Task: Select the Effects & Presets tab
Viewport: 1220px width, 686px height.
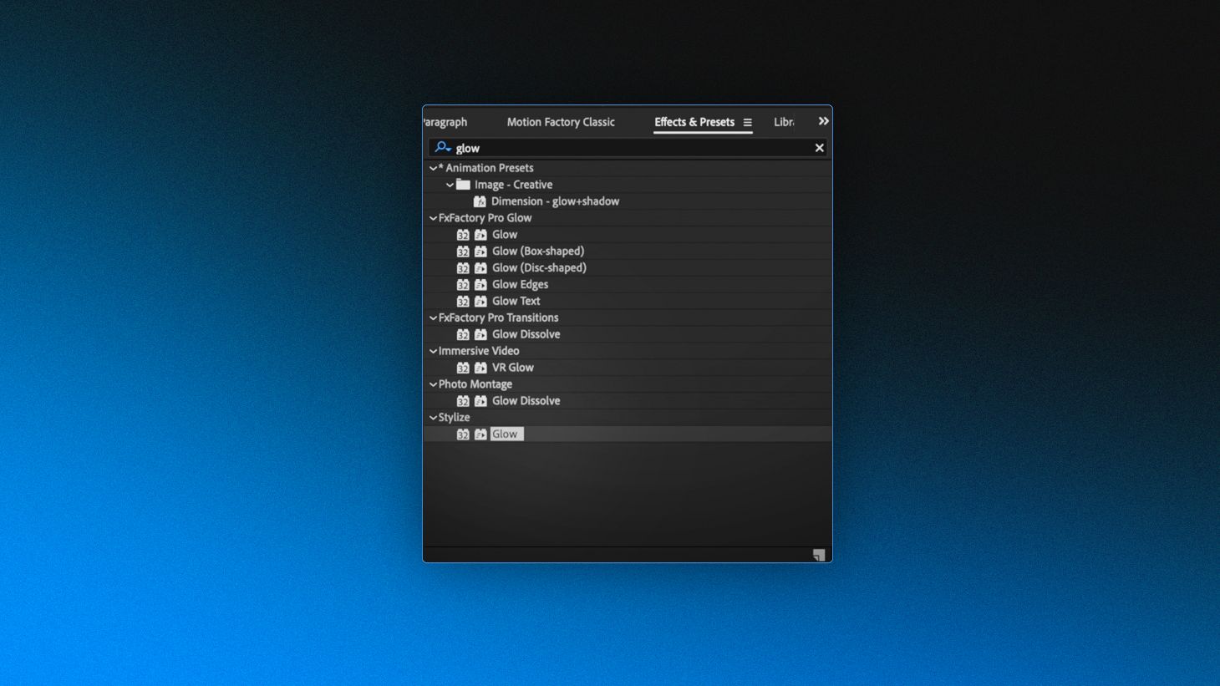Action: click(694, 122)
